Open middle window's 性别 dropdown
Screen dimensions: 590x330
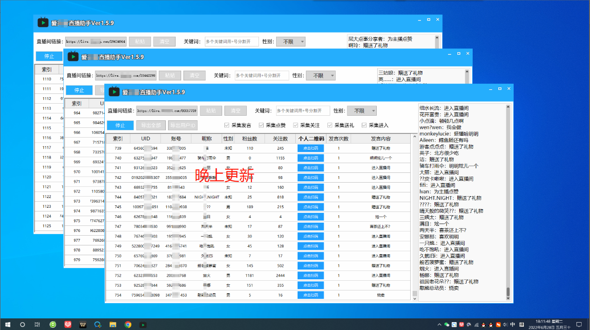[x=321, y=75]
